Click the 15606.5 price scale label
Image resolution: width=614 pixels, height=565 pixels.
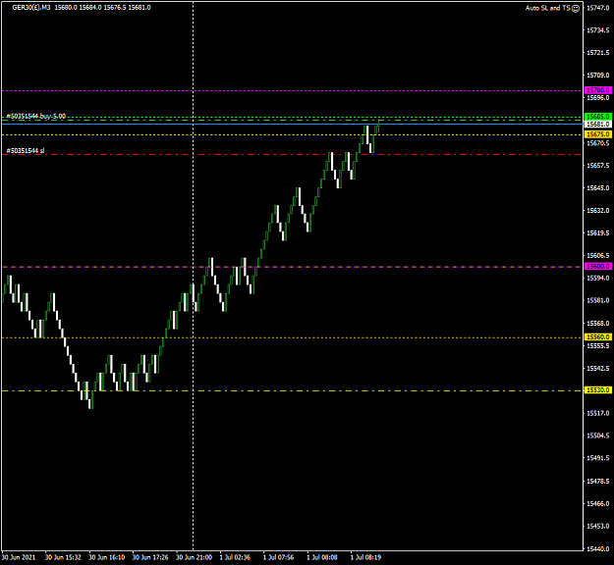pyautogui.click(x=598, y=255)
